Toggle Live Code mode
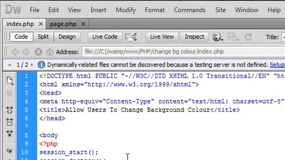This screenshot has width=285, height=160. (105, 37)
